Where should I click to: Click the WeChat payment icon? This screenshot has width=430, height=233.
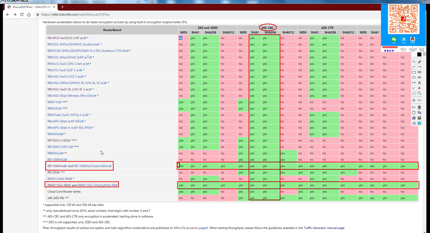tap(394, 40)
